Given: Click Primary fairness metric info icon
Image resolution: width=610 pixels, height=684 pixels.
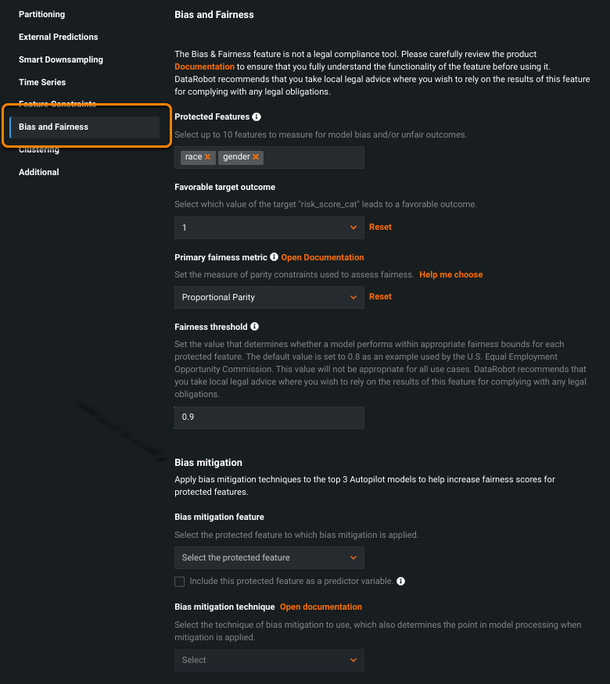Looking at the screenshot, I should coord(274,257).
